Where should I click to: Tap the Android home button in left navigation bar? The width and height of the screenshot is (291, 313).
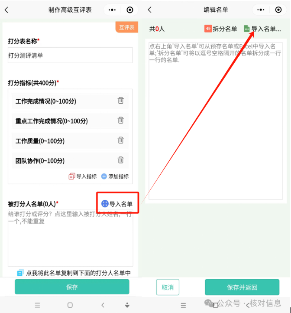(x=70, y=305)
